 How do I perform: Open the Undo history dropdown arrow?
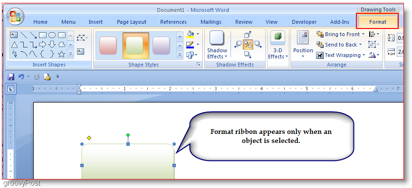point(28,77)
